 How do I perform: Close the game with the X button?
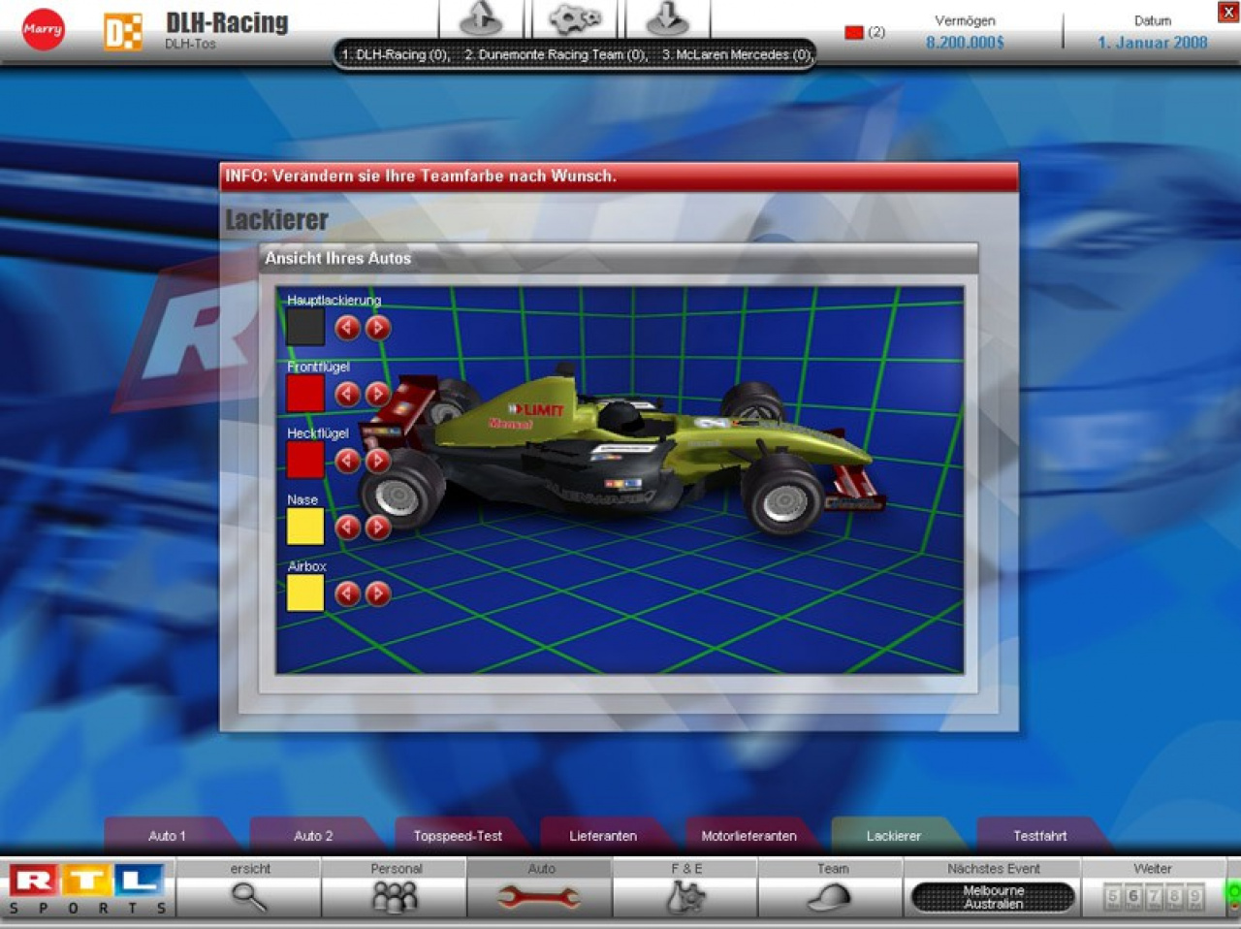coord(1227,12)
